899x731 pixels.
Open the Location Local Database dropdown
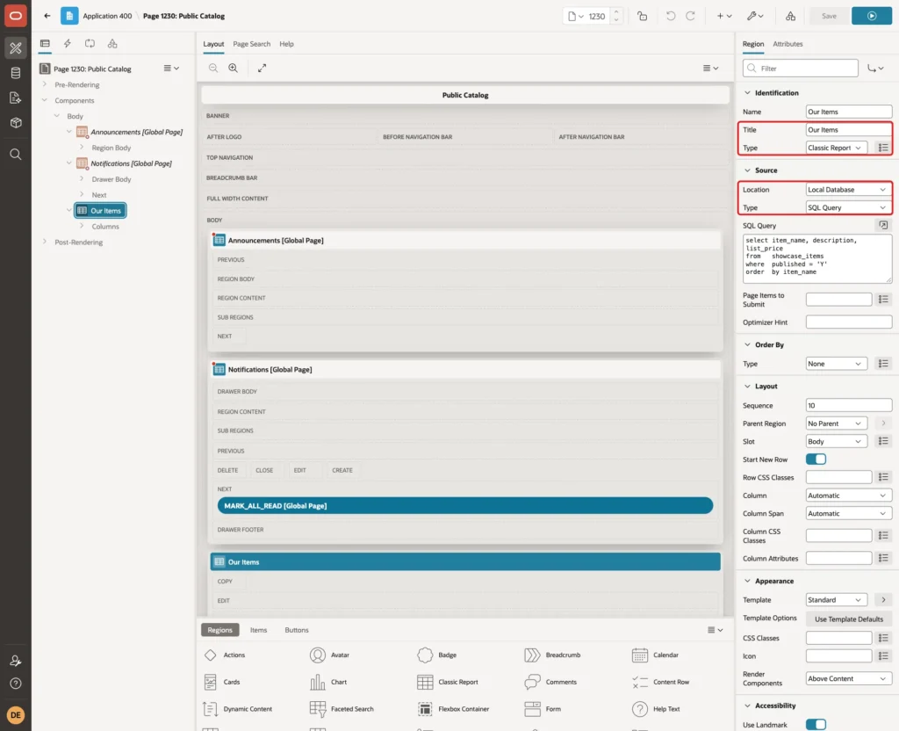coord(849,190)
